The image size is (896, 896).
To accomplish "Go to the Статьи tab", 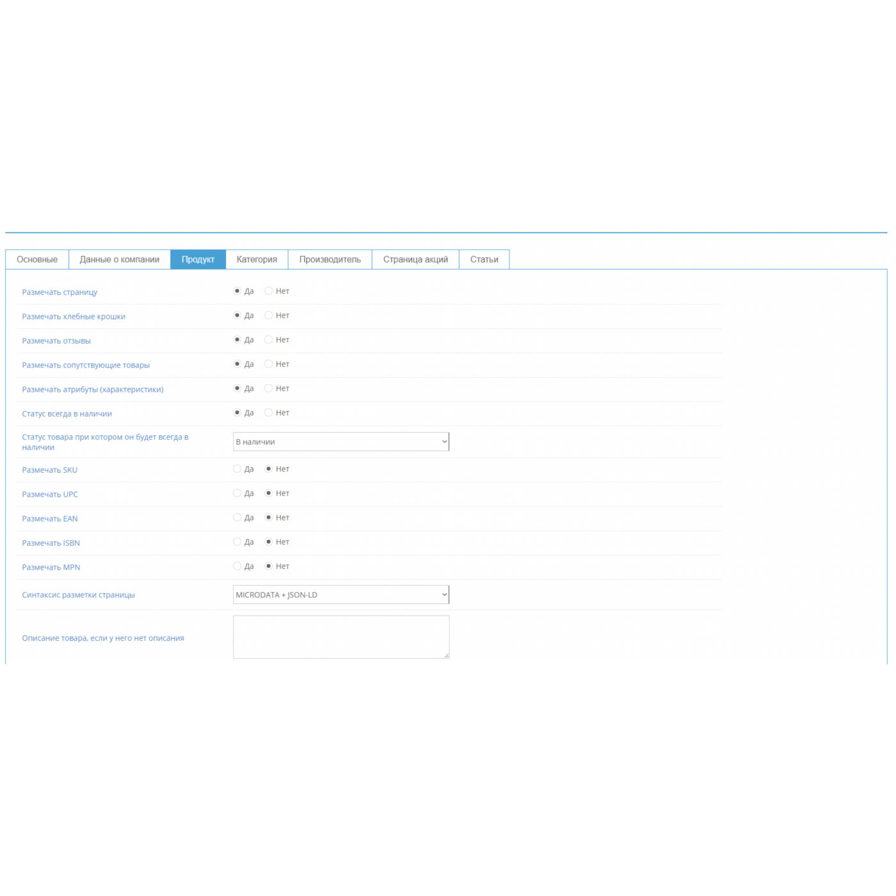I will [x=484, y=259].
